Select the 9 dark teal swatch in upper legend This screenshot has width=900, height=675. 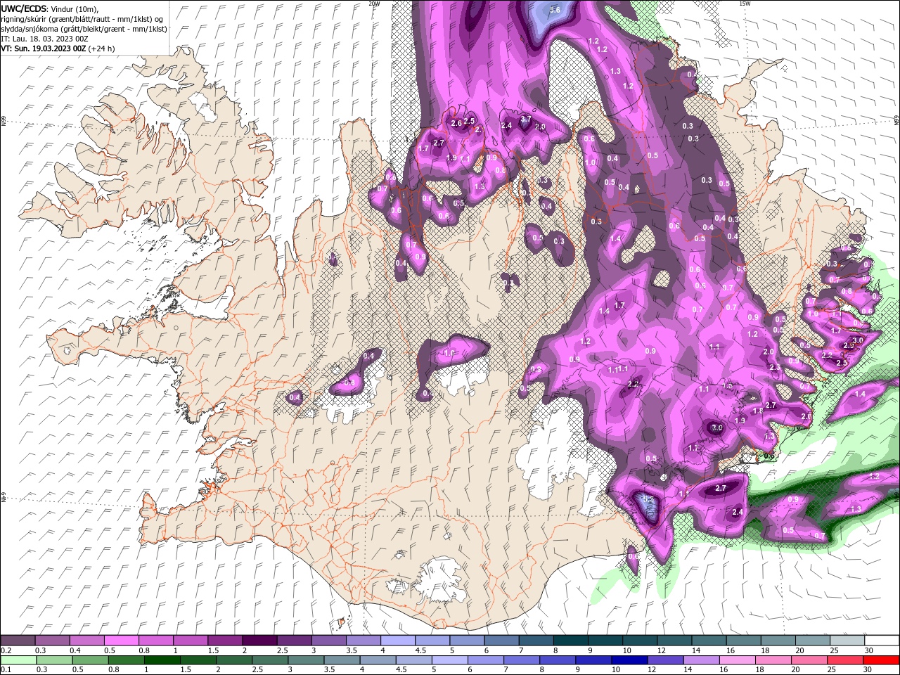pyautogui.click(x=605, y=641)
